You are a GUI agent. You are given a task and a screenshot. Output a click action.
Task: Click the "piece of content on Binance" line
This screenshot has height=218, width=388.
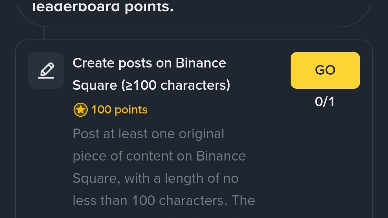tap(159, 156)
